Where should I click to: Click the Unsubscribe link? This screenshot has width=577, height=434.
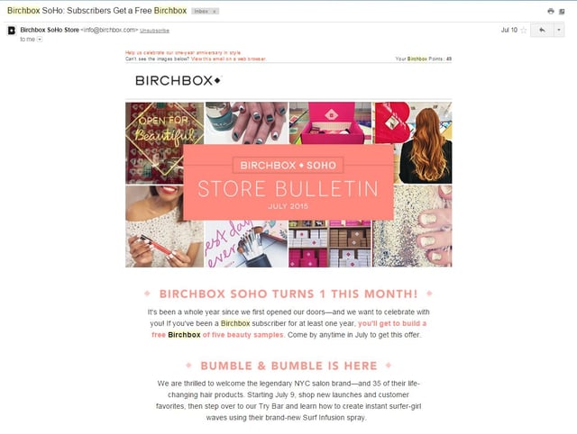point(154,31)
